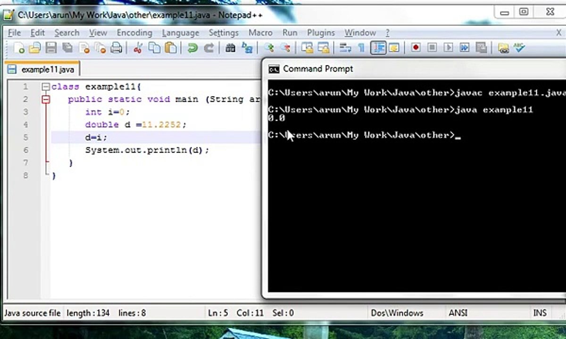The width and height of the screenshot is (566, 339).
Task: Click the Command Prompt window system icon
Action: tap(274, 69)
